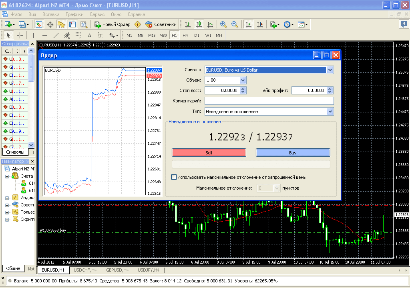Open the Сервис menu
Image resolution: width=410 pixels, height=288 pixels.
[x=97, y=14]
